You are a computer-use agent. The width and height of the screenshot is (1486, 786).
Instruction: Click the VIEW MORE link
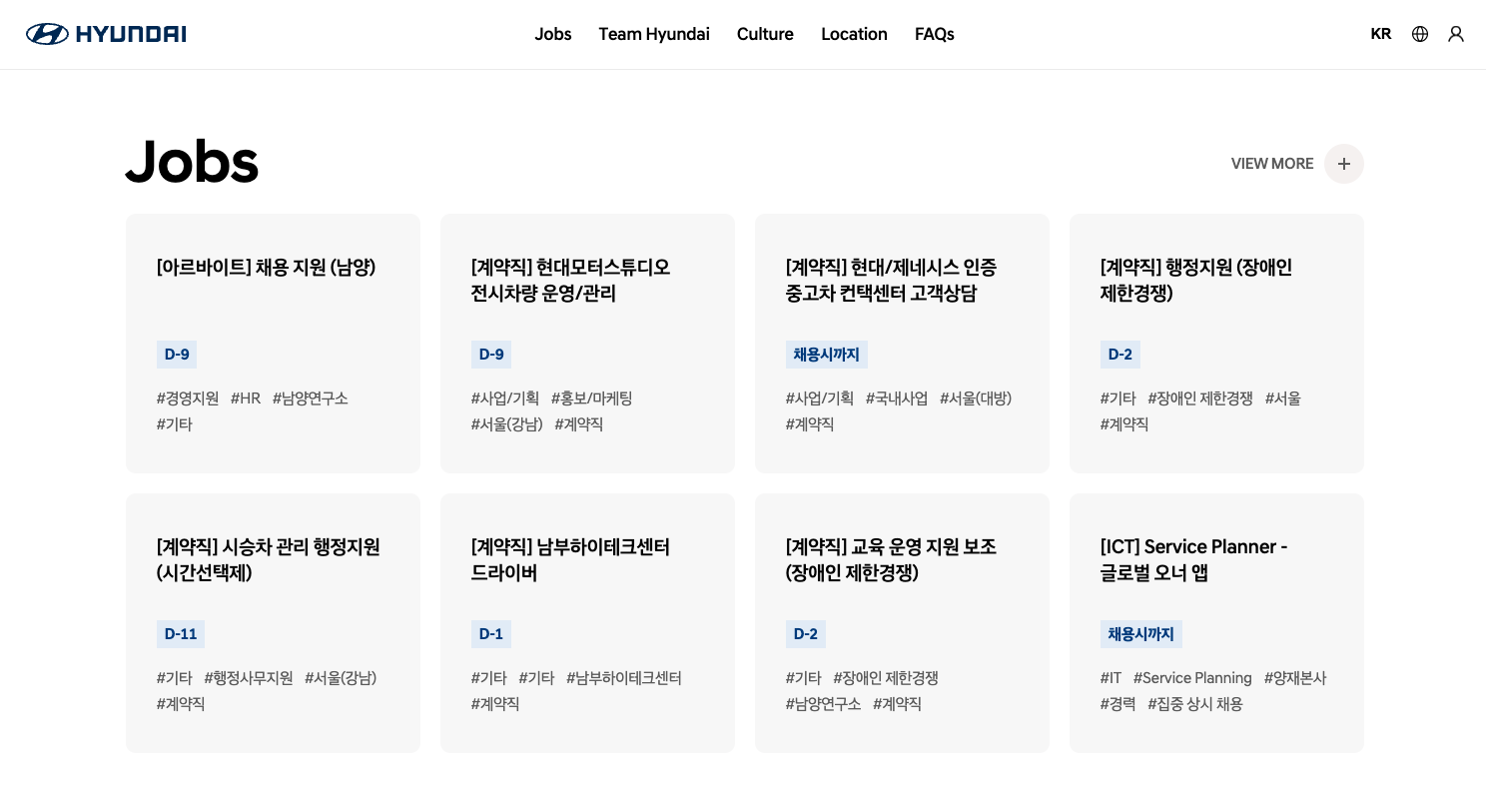(x=1272, y=164)
